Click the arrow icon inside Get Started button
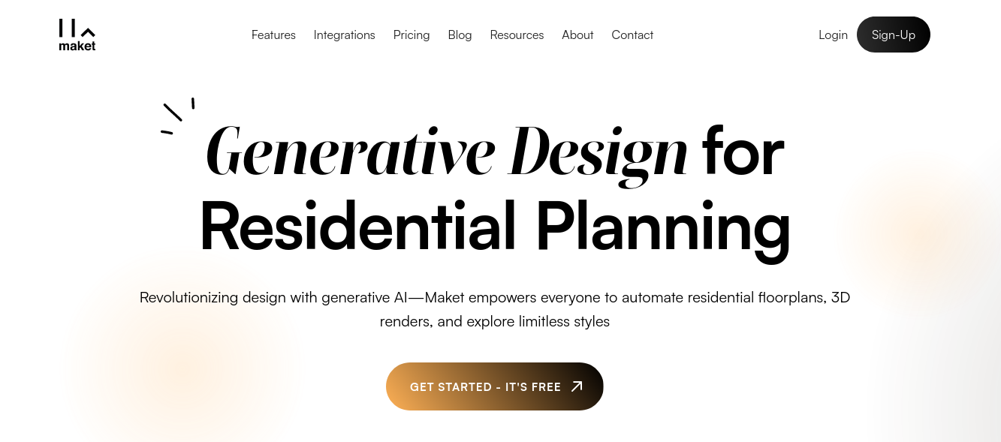The height and width of the screenshot is (442, 1001). pos(576,386)
